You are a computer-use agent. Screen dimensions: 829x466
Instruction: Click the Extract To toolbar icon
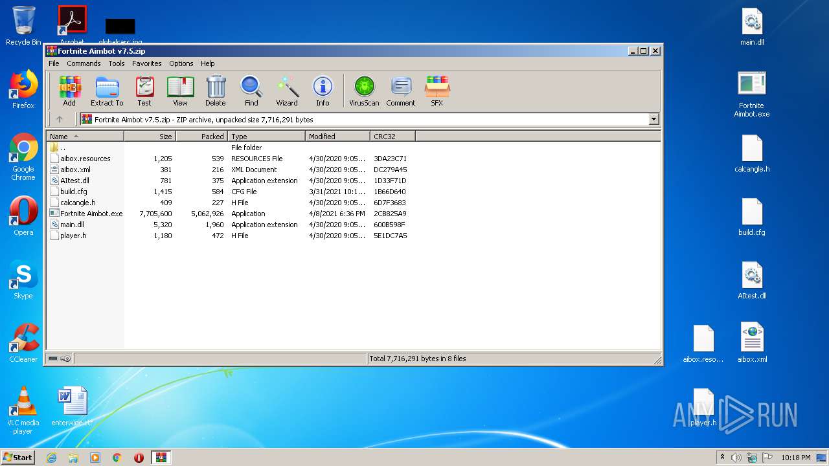coord(107,91)
